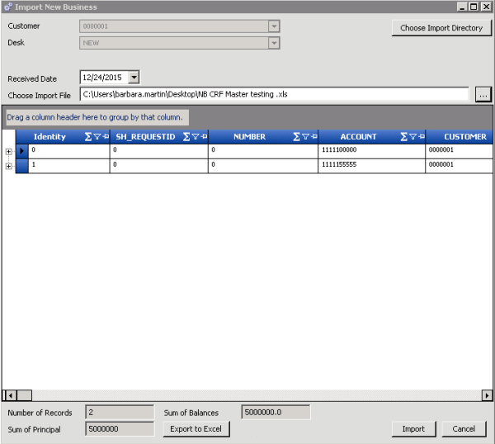Click the horizontal scrollbar right arrow

click(487, 395)
